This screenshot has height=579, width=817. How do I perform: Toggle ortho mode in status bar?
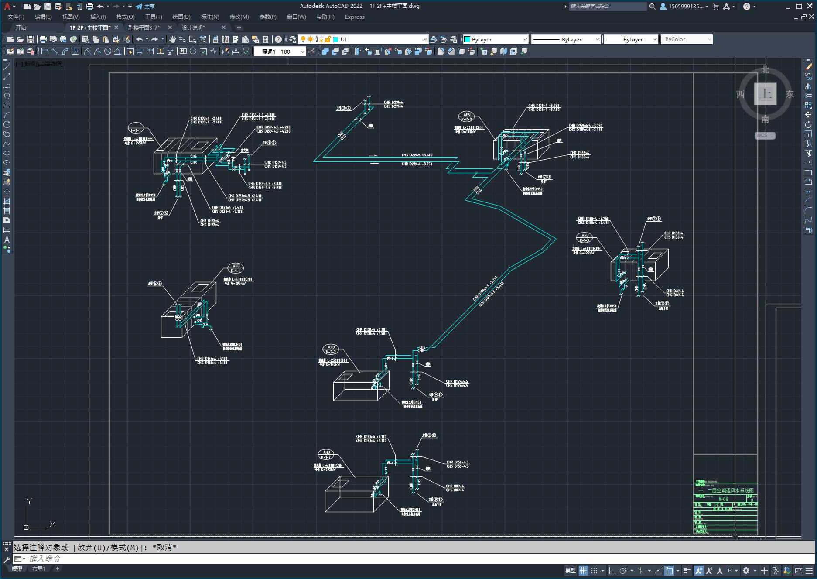[612, 570]
